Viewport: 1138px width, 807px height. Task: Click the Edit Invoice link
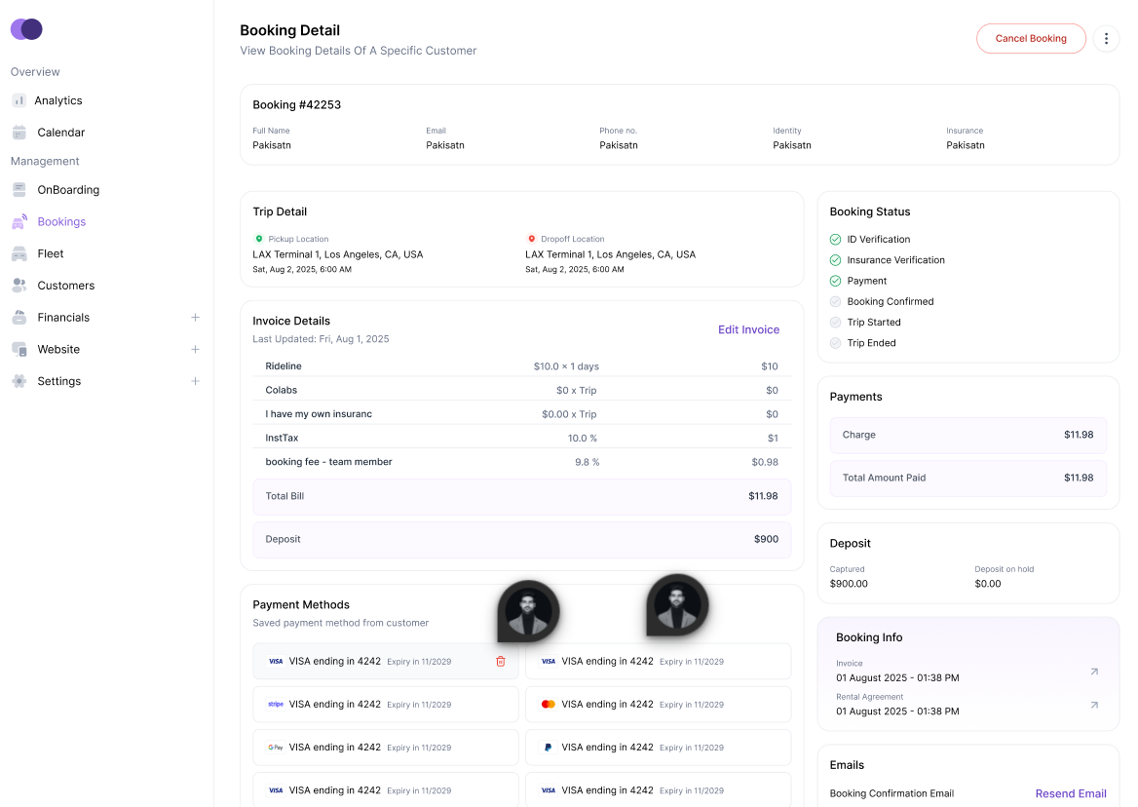click(748, 329)
